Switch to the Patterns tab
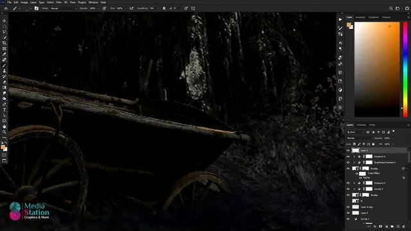 (x=386, y=17)
